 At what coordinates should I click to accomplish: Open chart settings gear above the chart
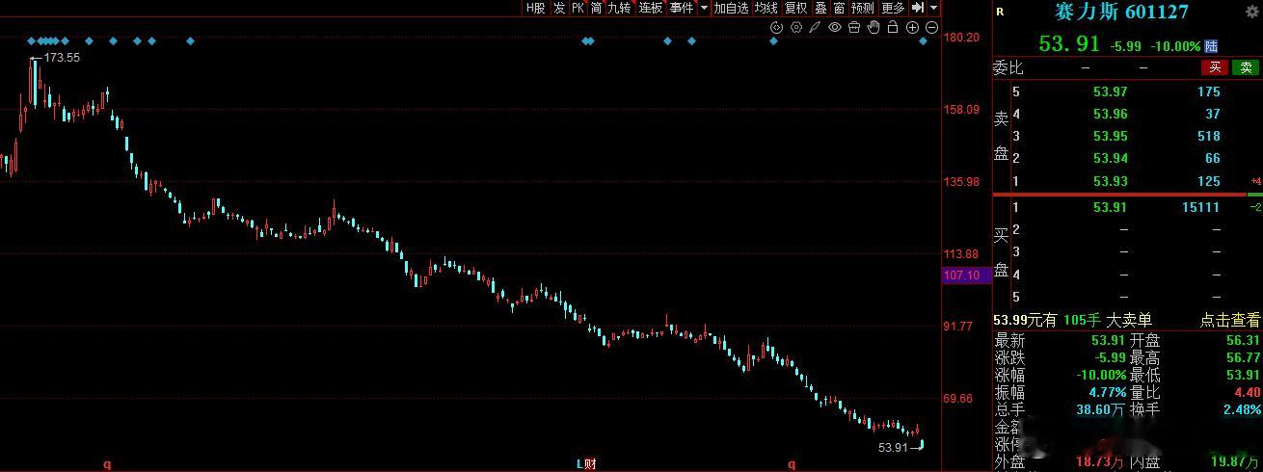tap(796, 27)
